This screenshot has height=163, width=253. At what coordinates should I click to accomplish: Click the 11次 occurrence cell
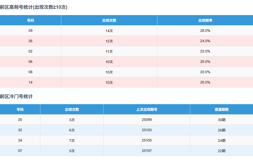pyautogui.click(x=109, y=51)
